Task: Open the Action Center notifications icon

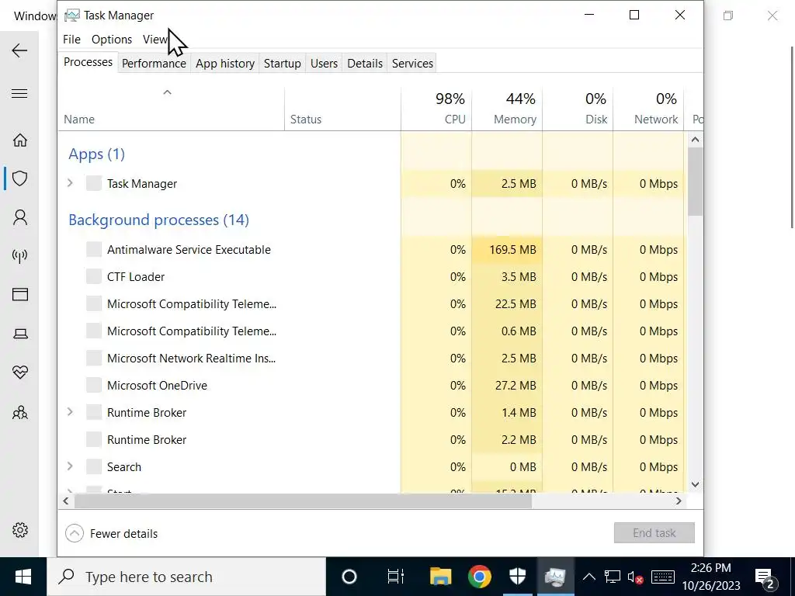Action: click(765, 577)
